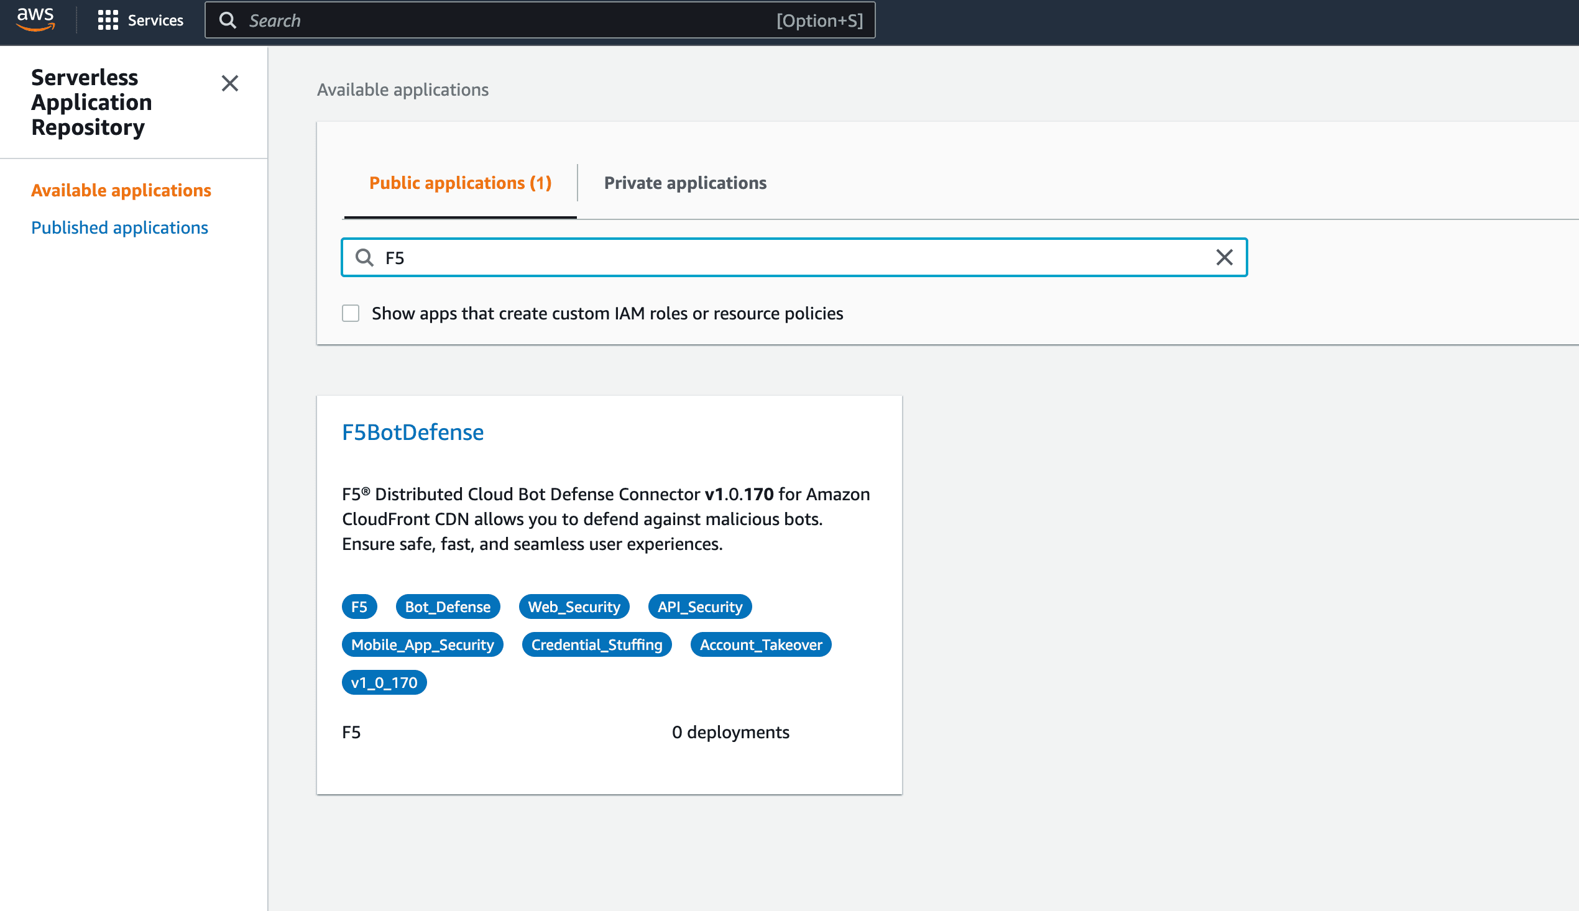Clear the F5 search using the X icon

pos(1223,257)
